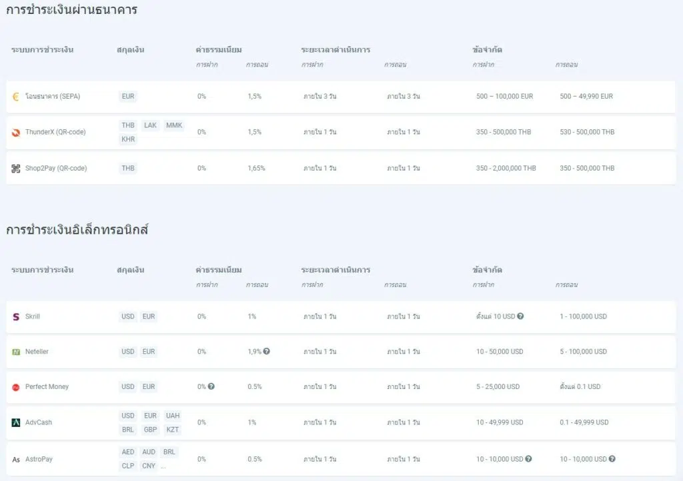Screen dimensions: 683x481
Task: Click the Perfect Money payment system name
Action: 47,387
